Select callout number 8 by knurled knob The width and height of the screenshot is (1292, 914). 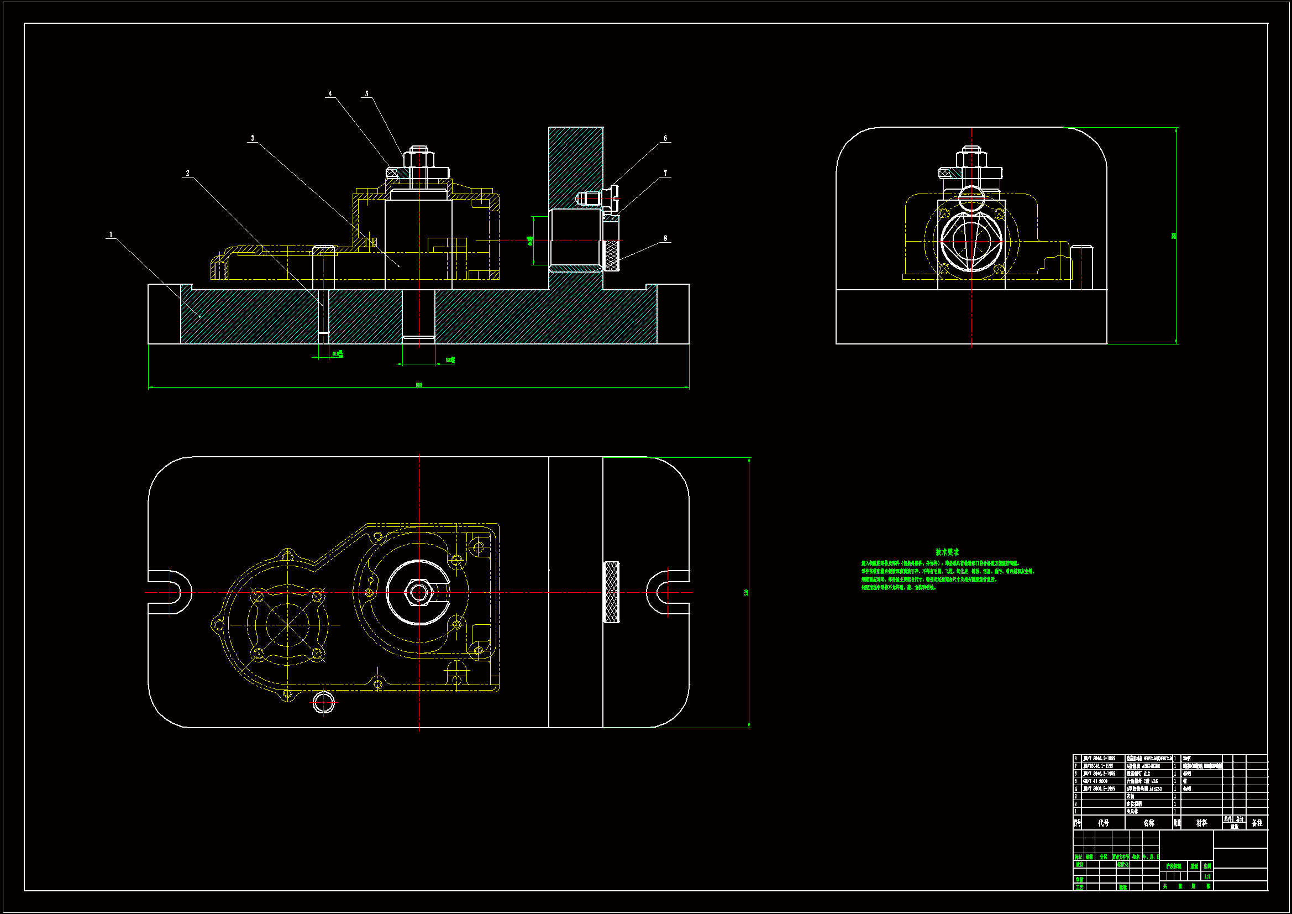coord(665,238)
